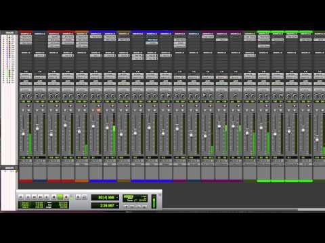The width and height of the screenshot is (325, 243).
Task: Click the main bars-beats counter field
Action: tap(105, 198)
